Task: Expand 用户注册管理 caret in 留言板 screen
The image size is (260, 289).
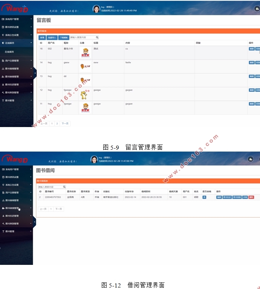Action: tap(31, 61)
